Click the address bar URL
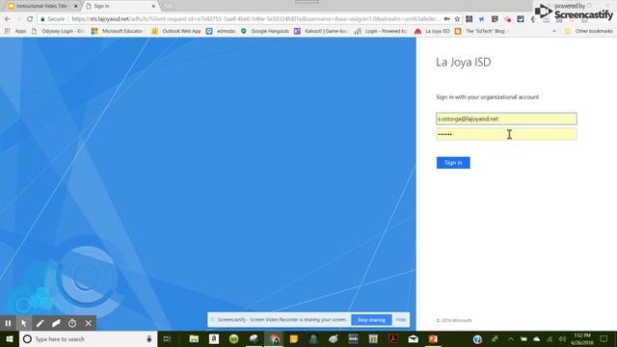The image size is (617, 347). [255, 19]
